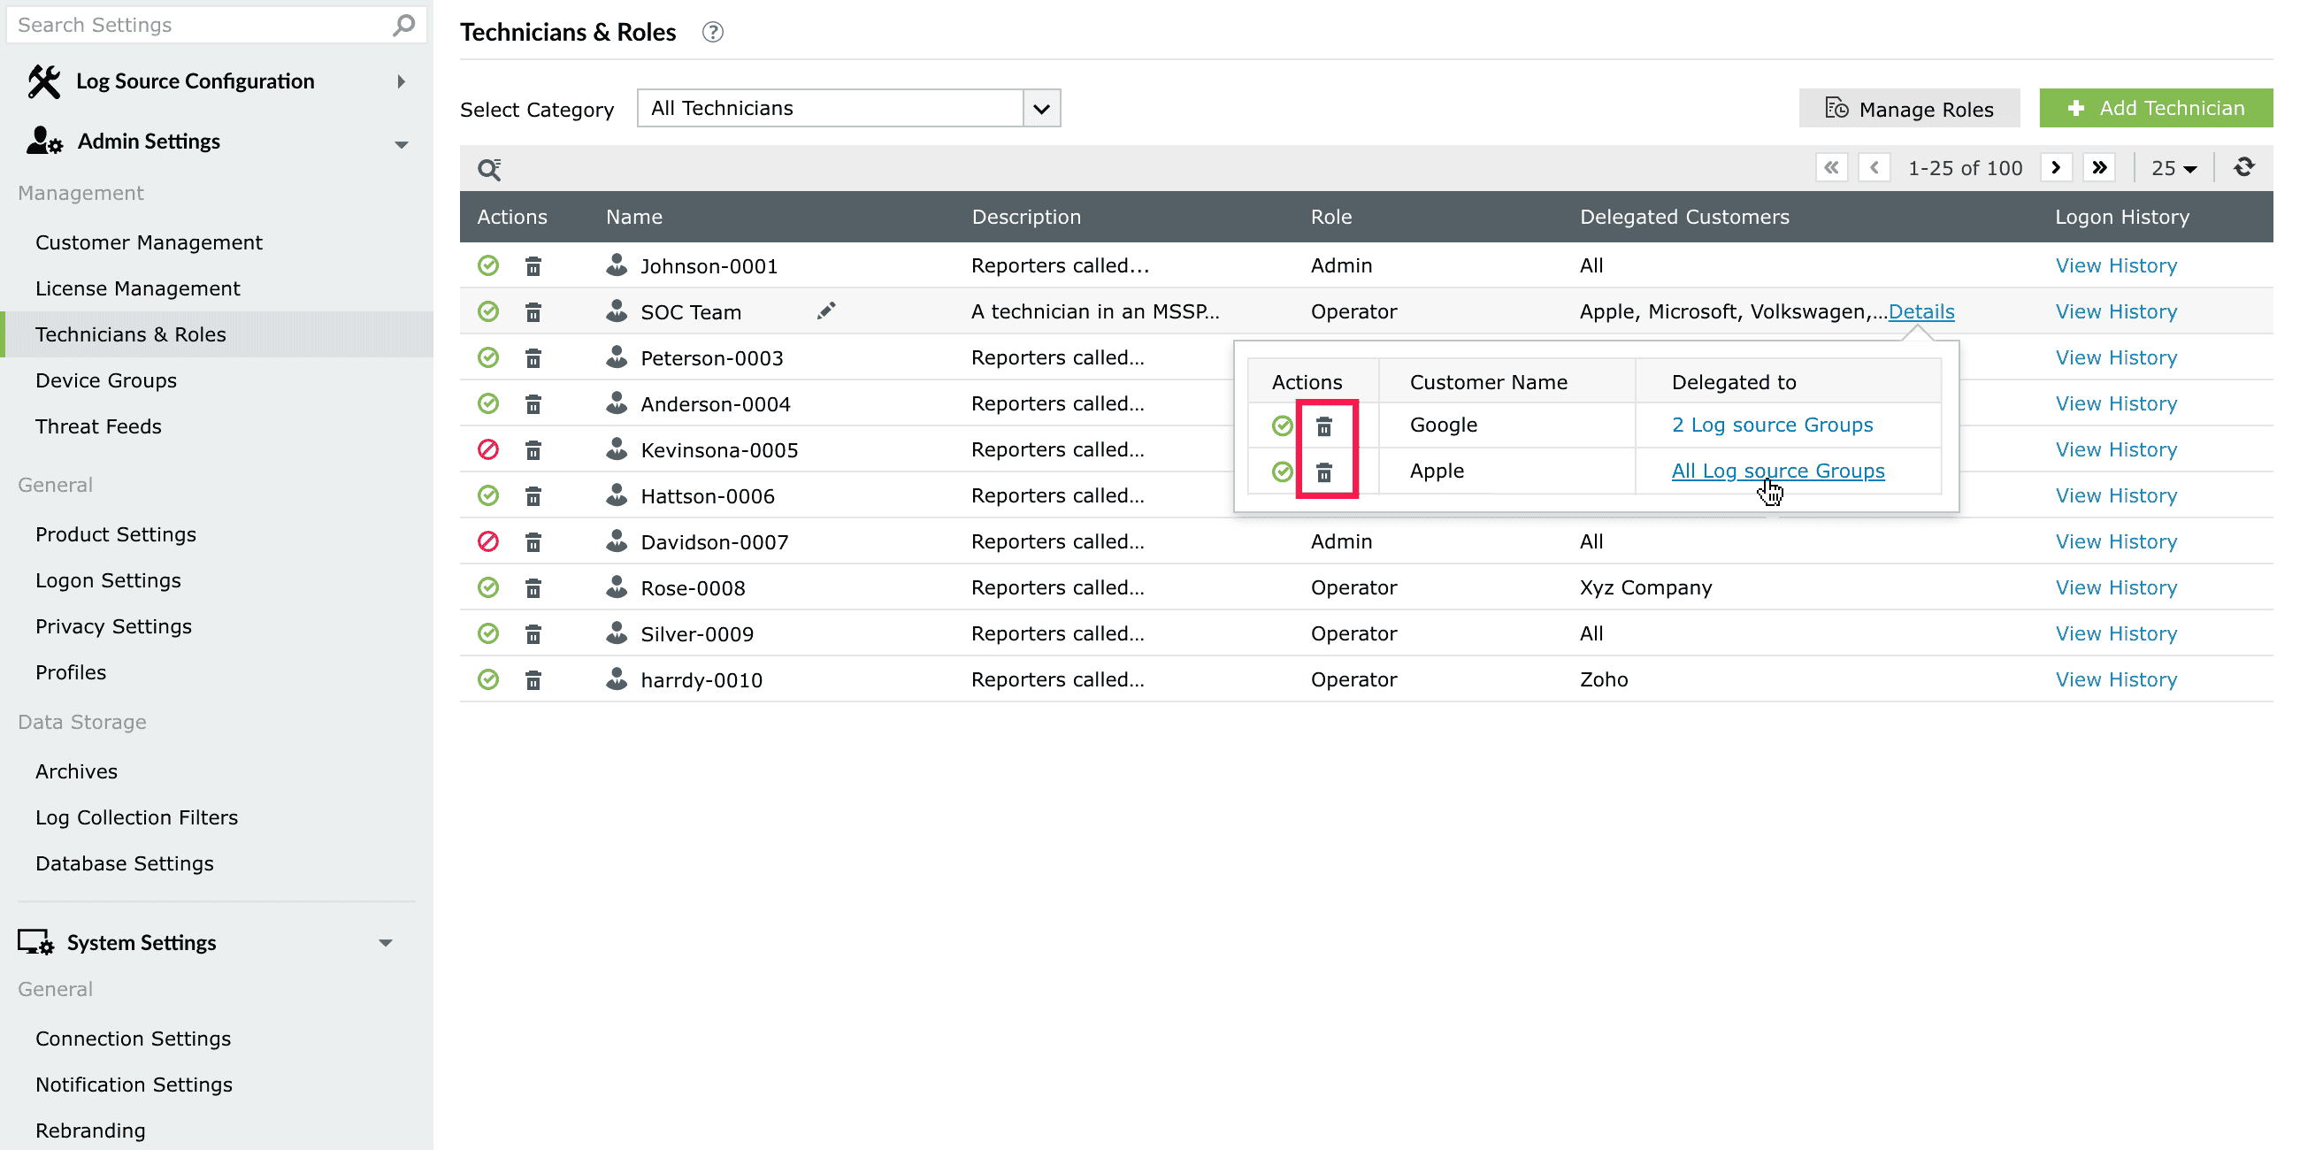
Task: Go to the last page of results
Action: point(2099,168)
